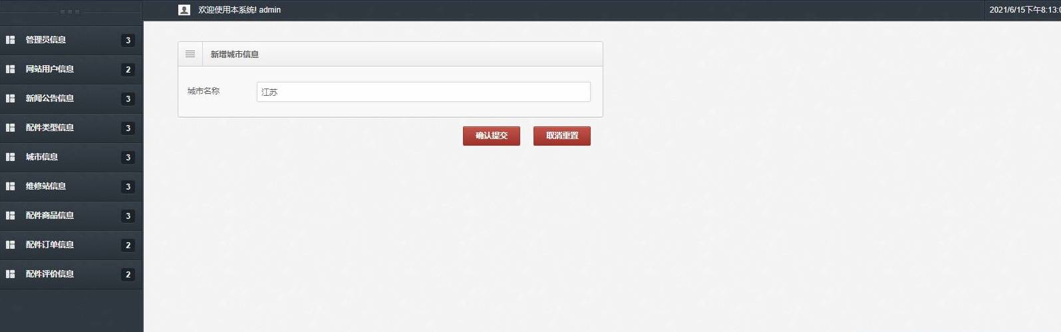The image size is (1061, 332).
Task: Expand the 配件评价信息 sidebar menu
Action: (x=71, y=274)
